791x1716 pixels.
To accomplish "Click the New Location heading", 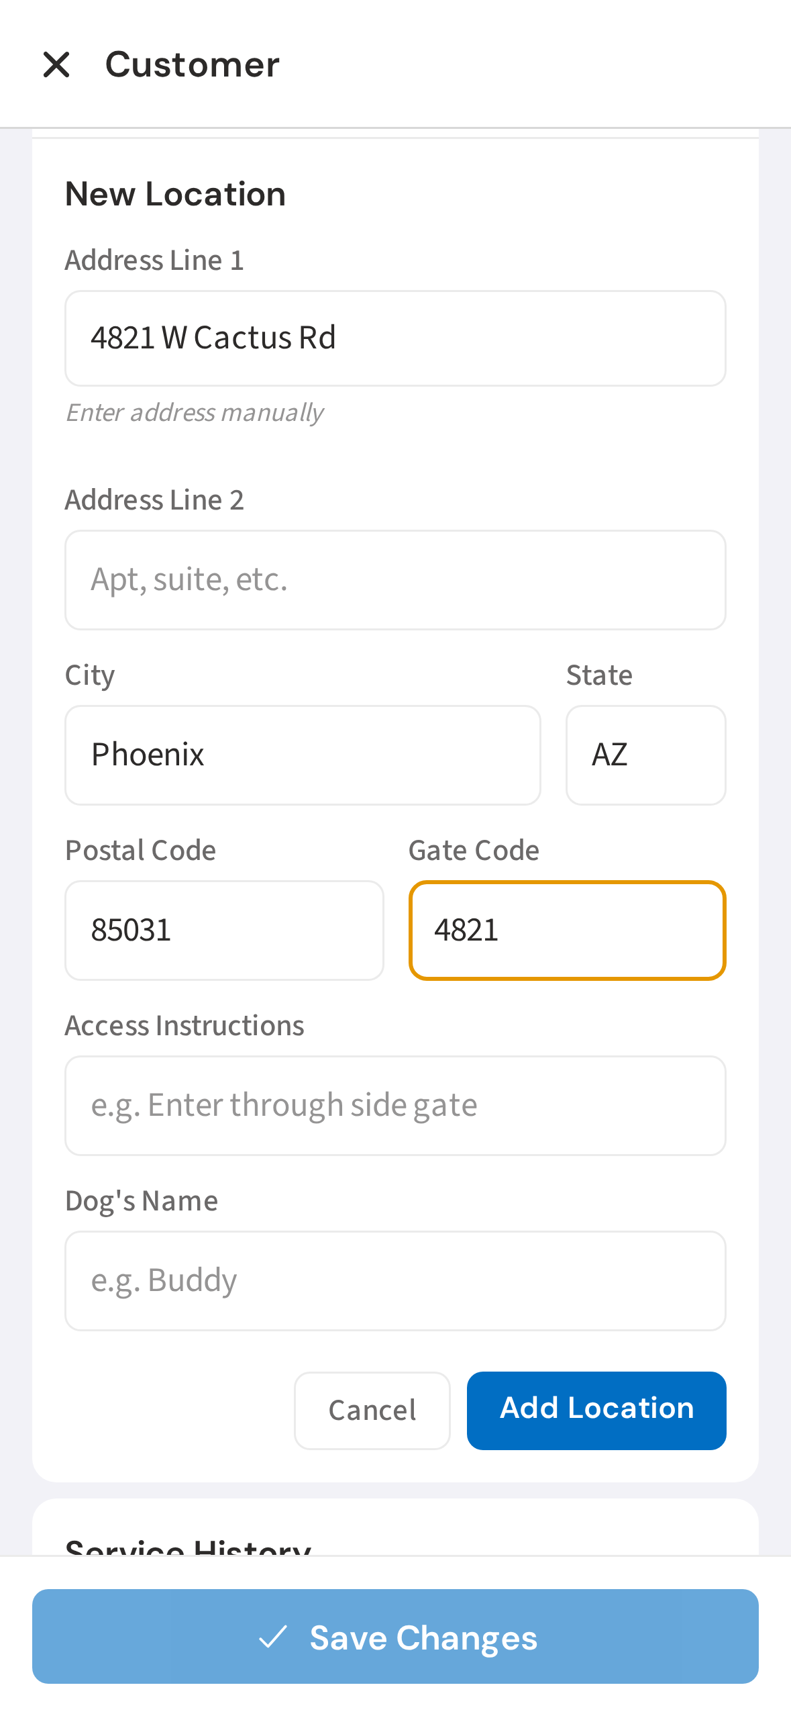I will point(175,193).
